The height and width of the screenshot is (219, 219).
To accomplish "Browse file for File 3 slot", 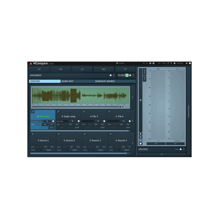I will 98,121.
